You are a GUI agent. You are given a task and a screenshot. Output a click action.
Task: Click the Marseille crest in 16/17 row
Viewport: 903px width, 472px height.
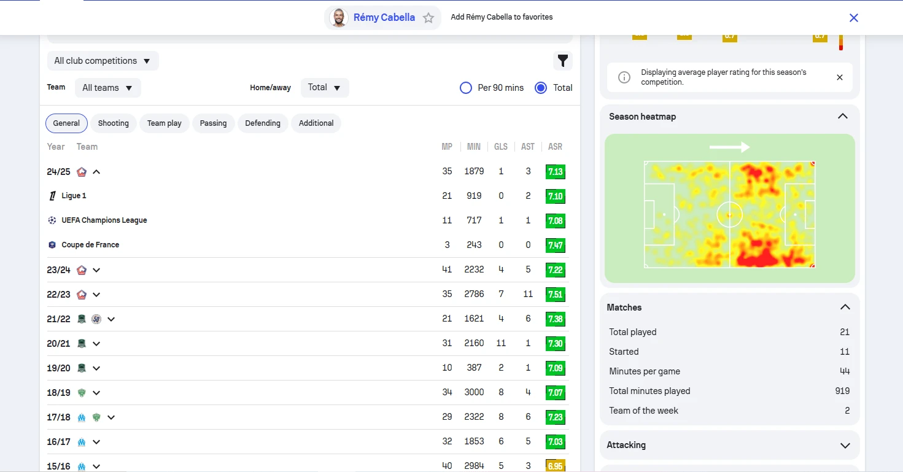[x=82, y=442]
